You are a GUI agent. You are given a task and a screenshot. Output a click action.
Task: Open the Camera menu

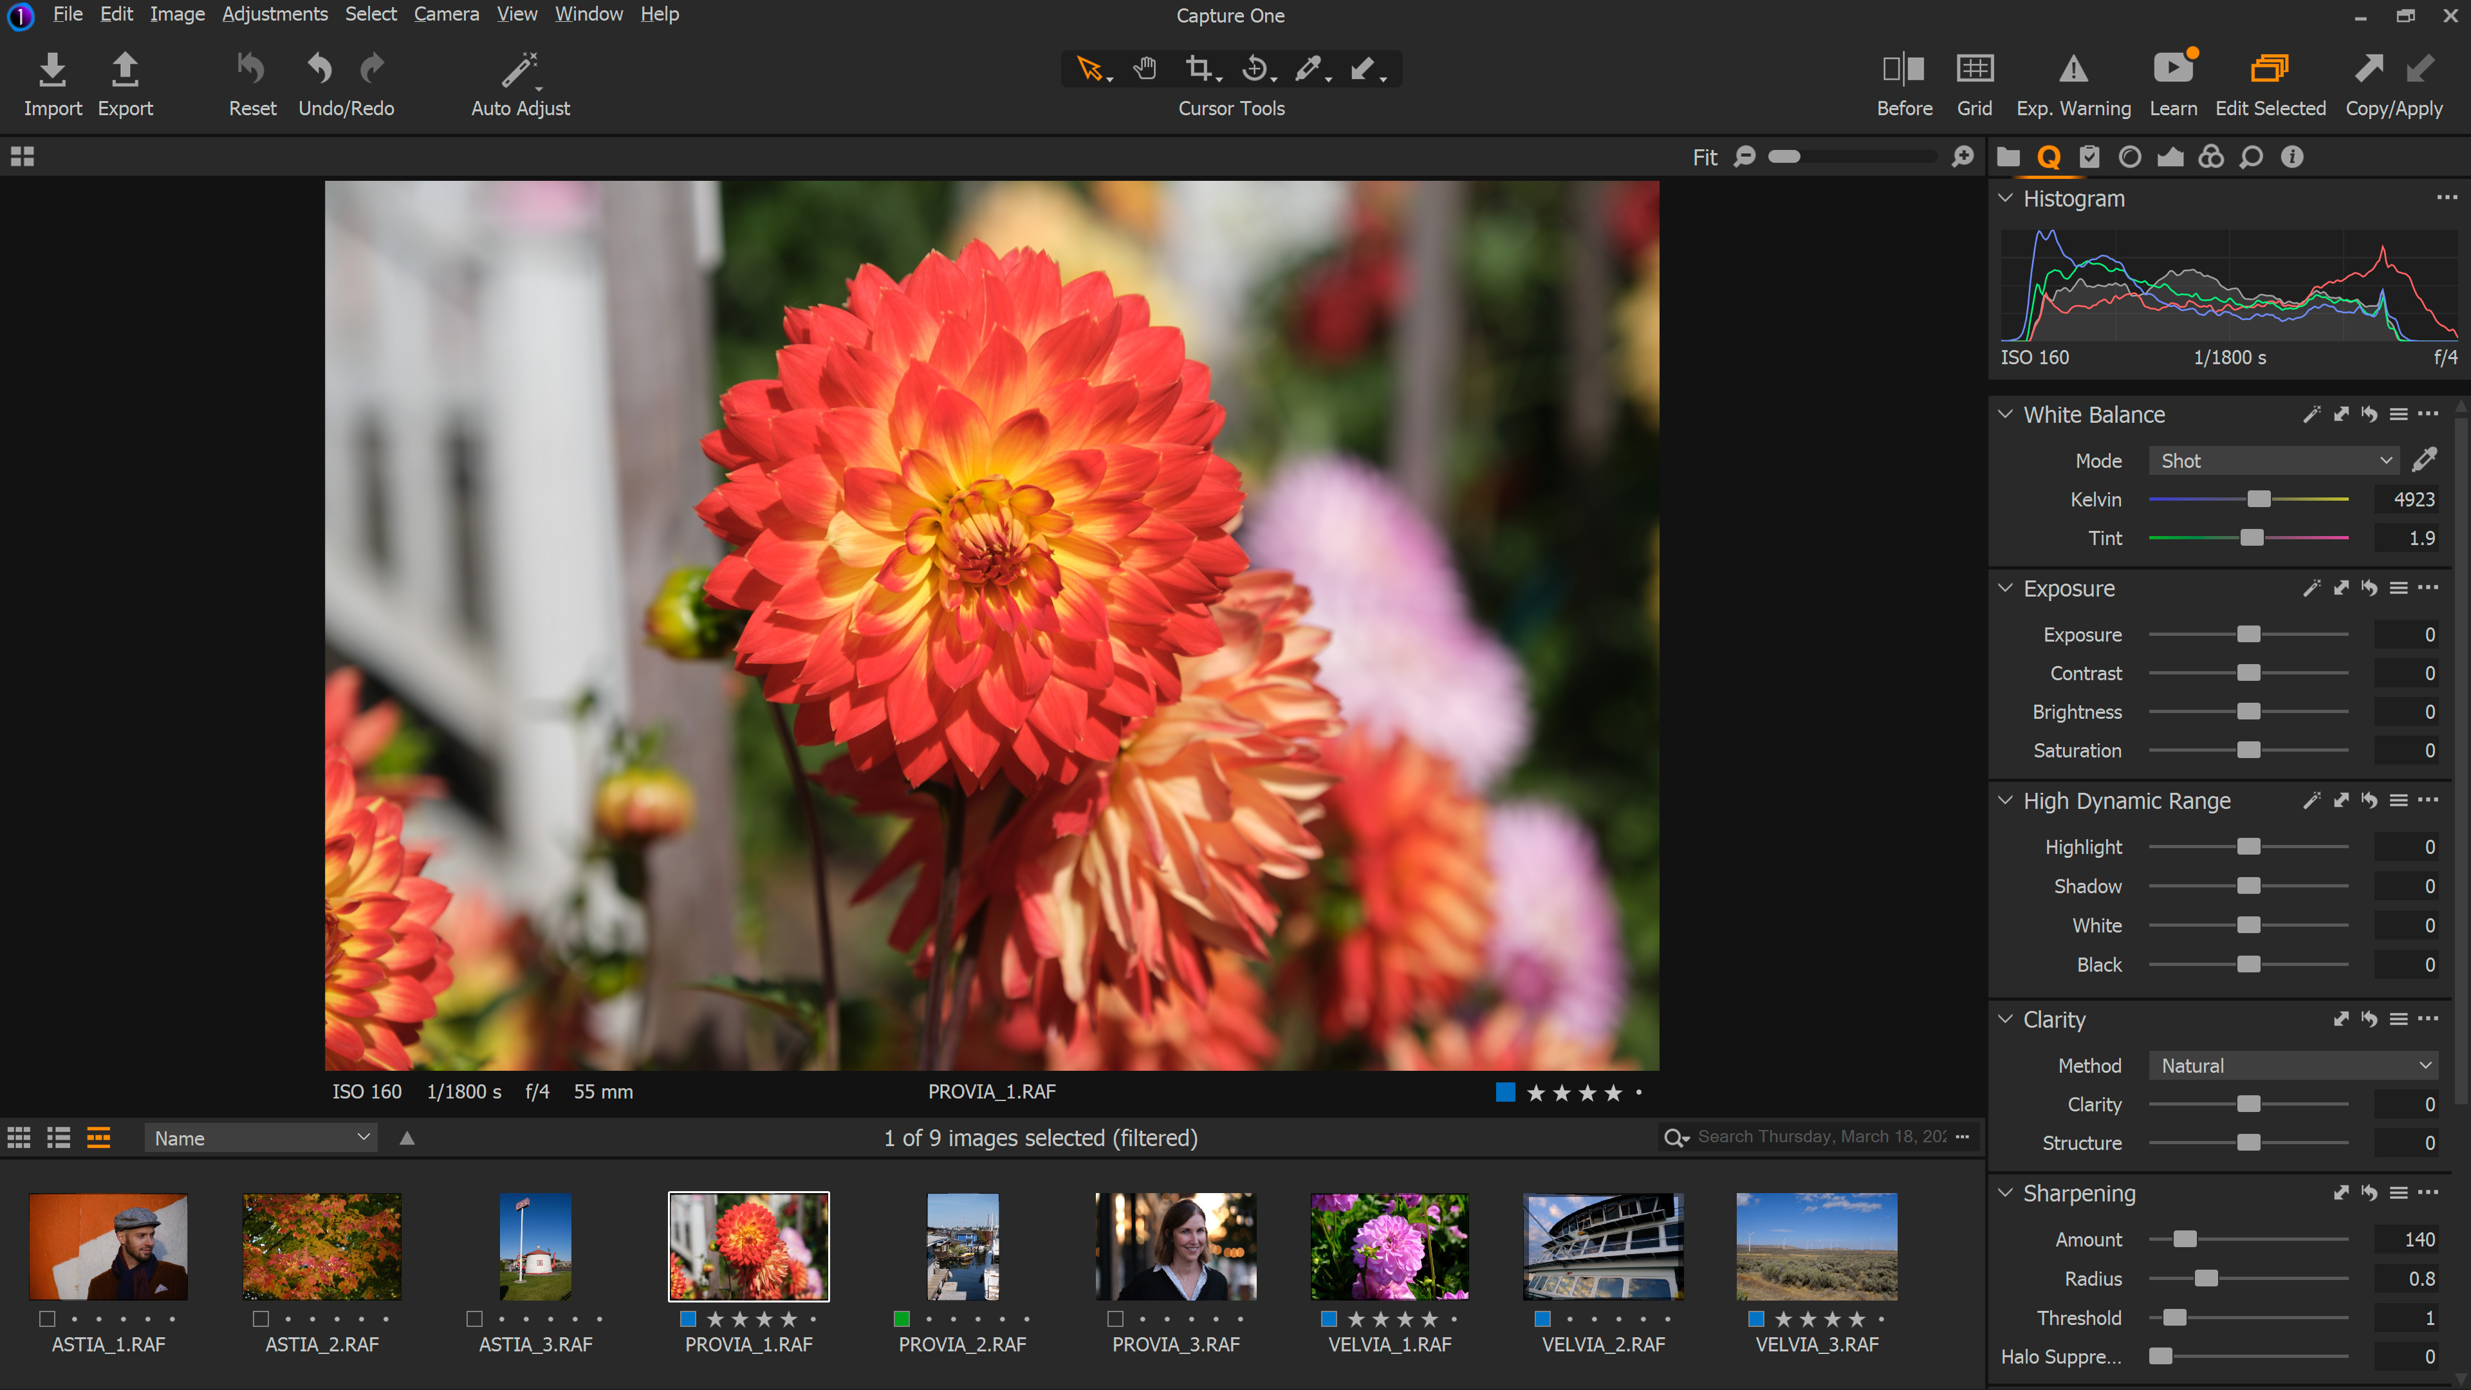point(446,14)
